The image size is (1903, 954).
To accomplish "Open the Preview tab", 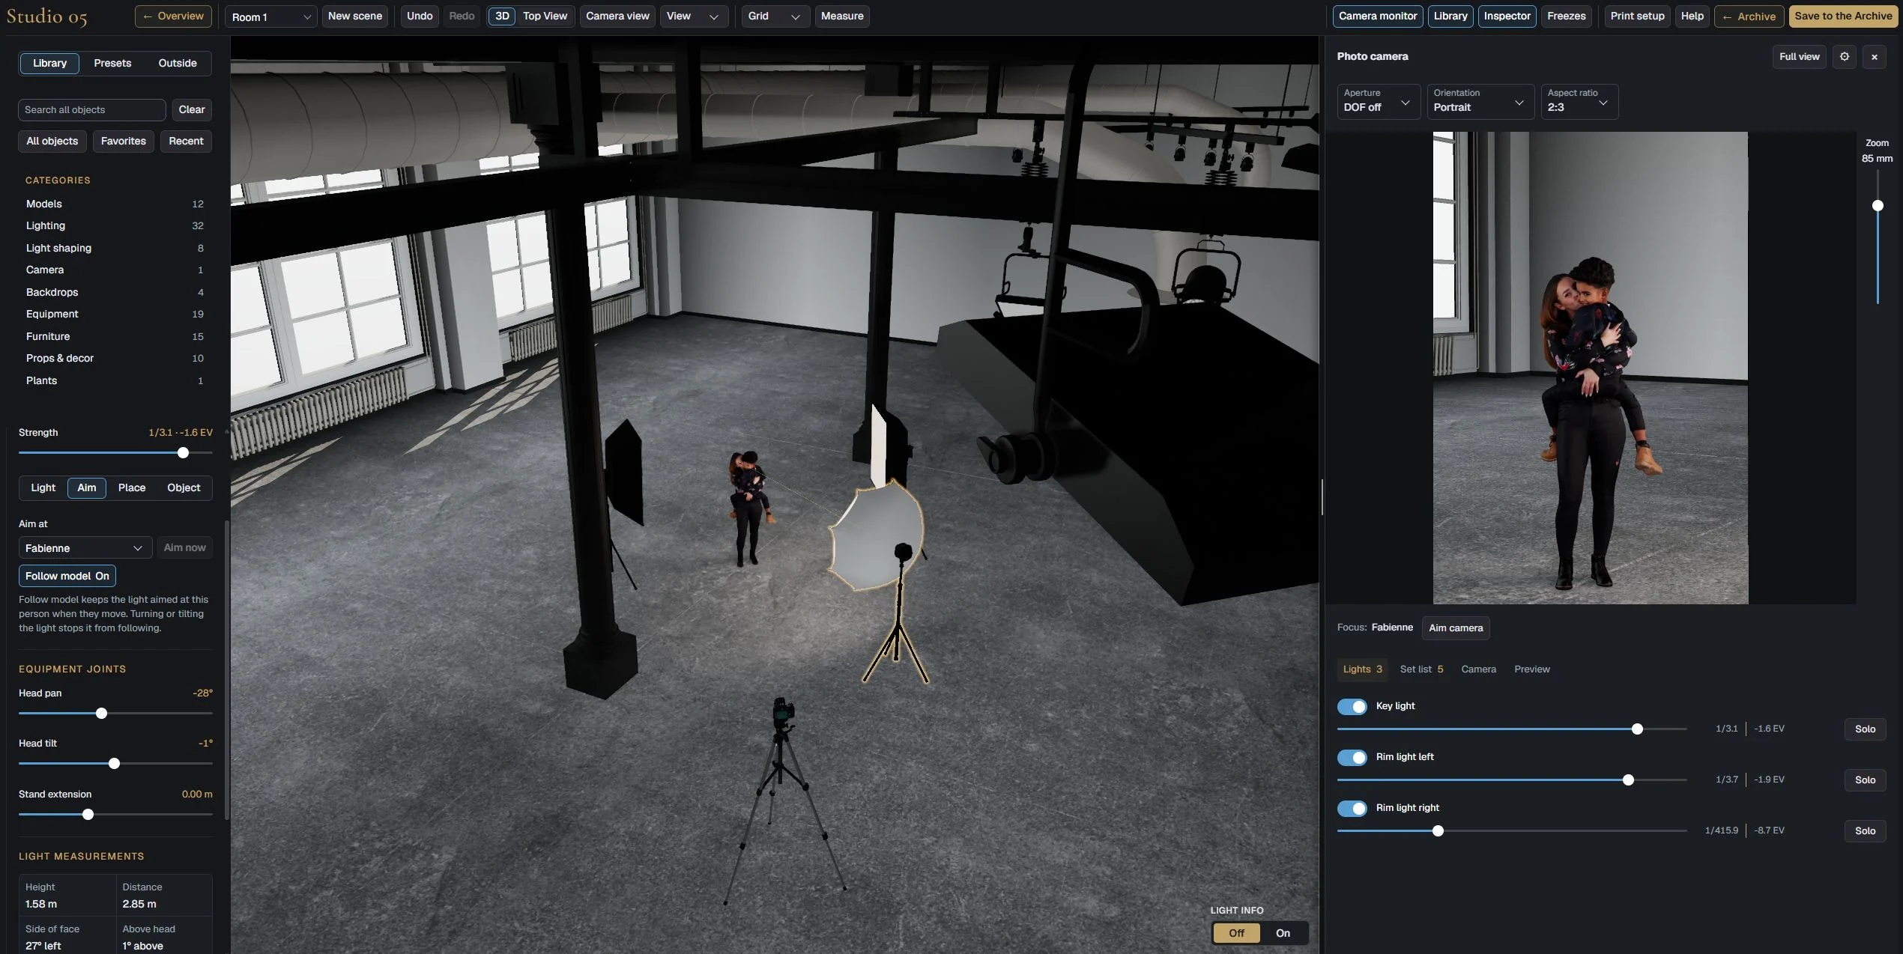I will (1531, 669).
